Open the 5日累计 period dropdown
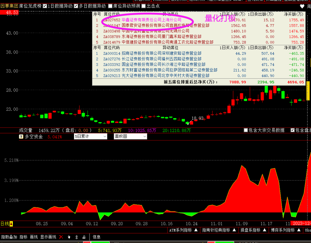 click(91, 136)
